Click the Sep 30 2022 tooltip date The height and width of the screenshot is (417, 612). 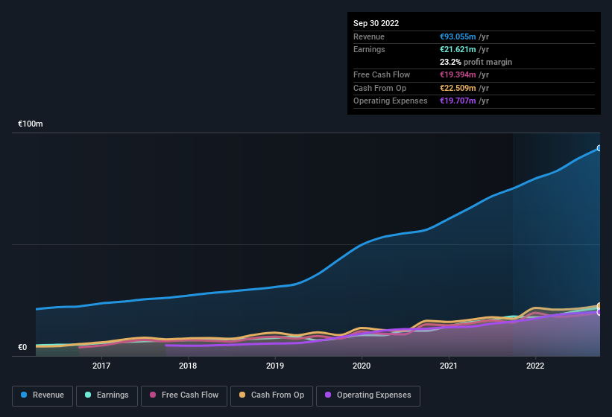(376, 23)
